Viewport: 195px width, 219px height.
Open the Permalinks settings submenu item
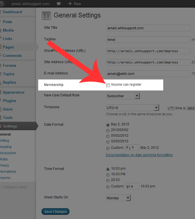(8, 172)
